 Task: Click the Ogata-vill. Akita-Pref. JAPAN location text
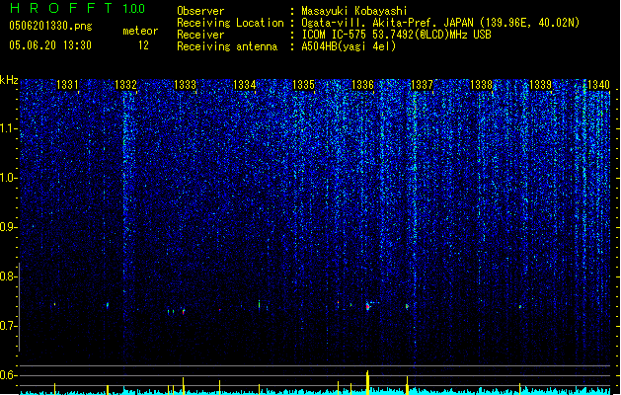point(440,23)
